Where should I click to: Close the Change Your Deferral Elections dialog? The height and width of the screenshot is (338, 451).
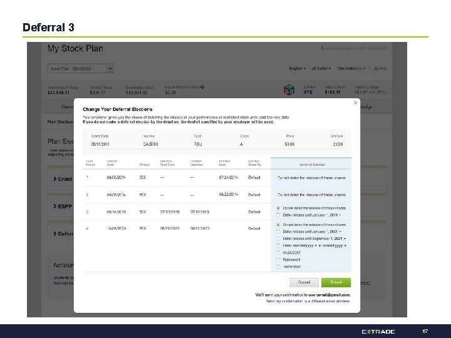pyautogui.click(x=356, y=103)
